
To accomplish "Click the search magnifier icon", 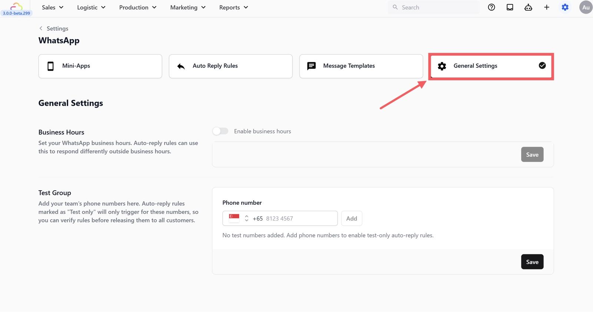I will (395, 7).
